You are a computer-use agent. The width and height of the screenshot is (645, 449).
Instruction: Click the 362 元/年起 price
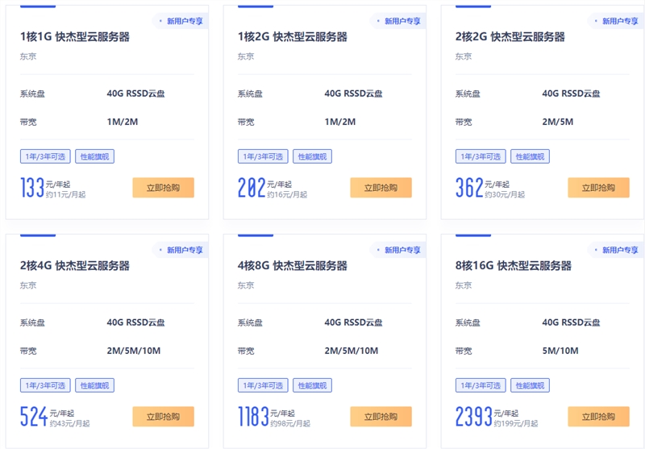tap(482, 187)
